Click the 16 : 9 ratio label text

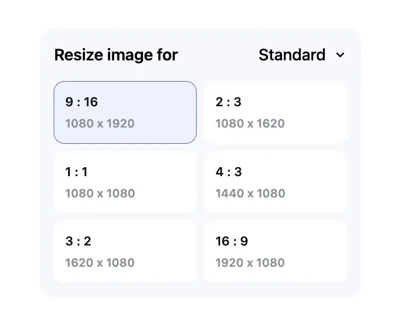coord(232,241)
